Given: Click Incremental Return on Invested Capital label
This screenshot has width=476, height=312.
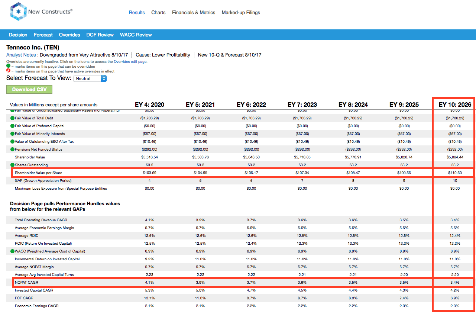Looking at the screenshot, I should coord(47,259).
